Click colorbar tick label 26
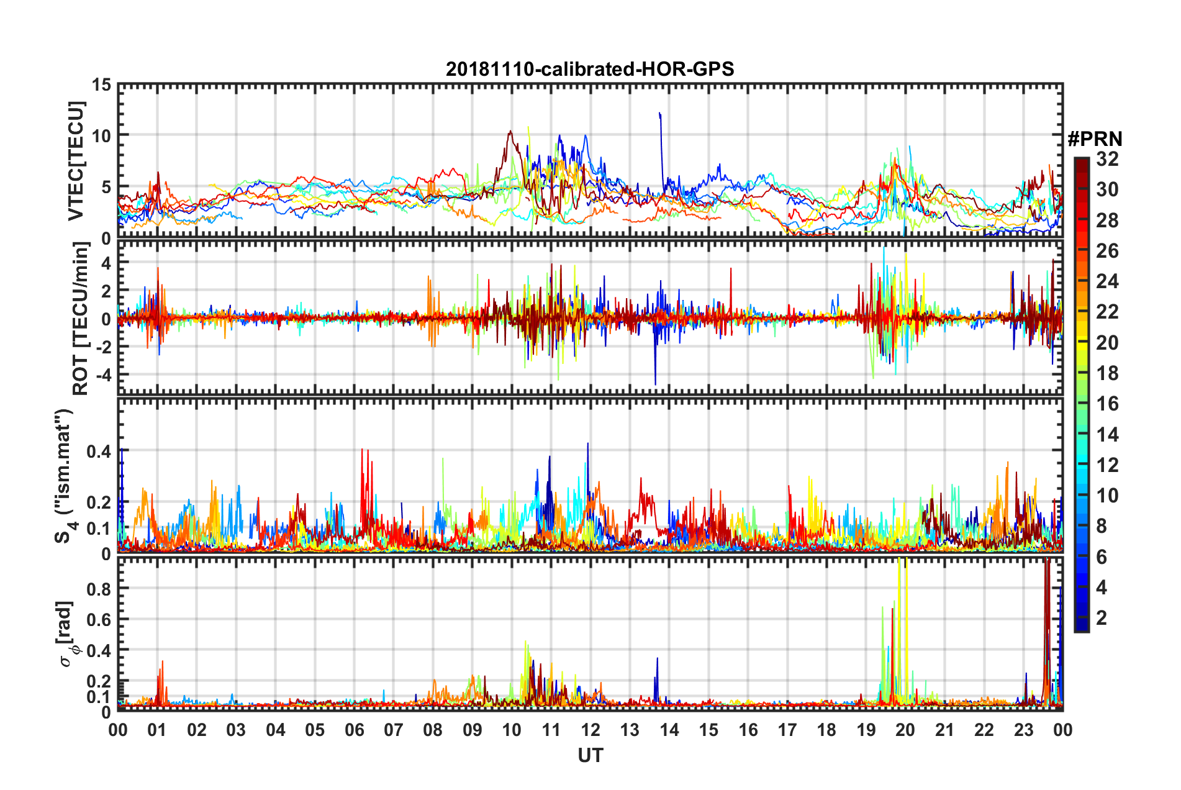1181x790 pixels. [1107, 251]
